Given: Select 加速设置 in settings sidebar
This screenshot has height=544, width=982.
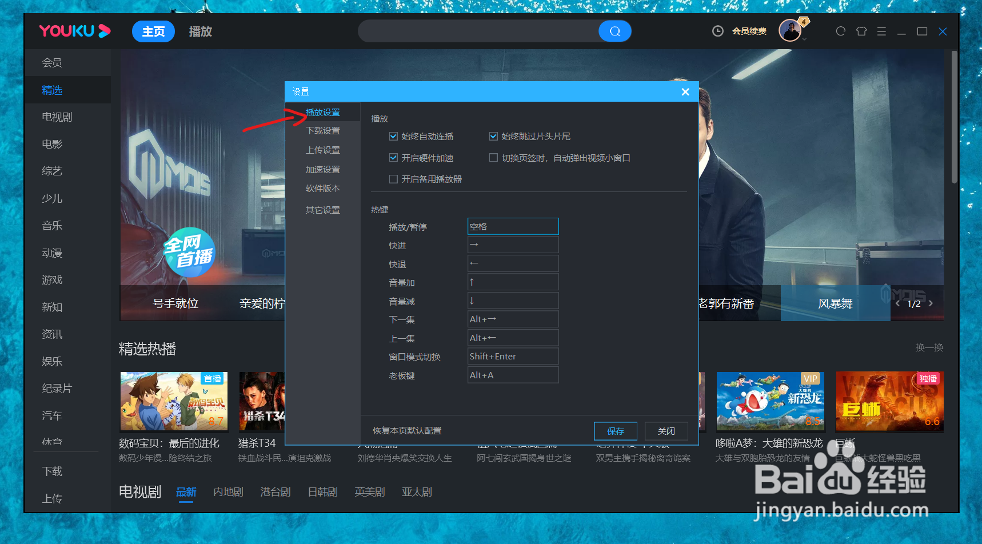Looking at the screenshot, I should tap(323, 170).
